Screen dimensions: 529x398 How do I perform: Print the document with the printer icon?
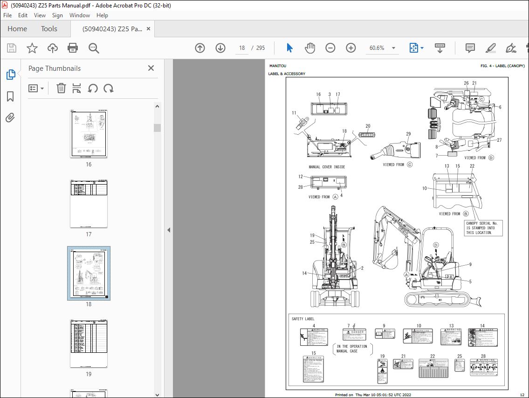(73, 48)
